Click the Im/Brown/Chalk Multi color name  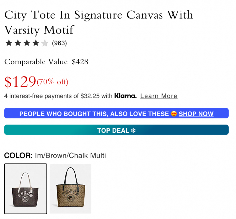(x=70, y=156)
